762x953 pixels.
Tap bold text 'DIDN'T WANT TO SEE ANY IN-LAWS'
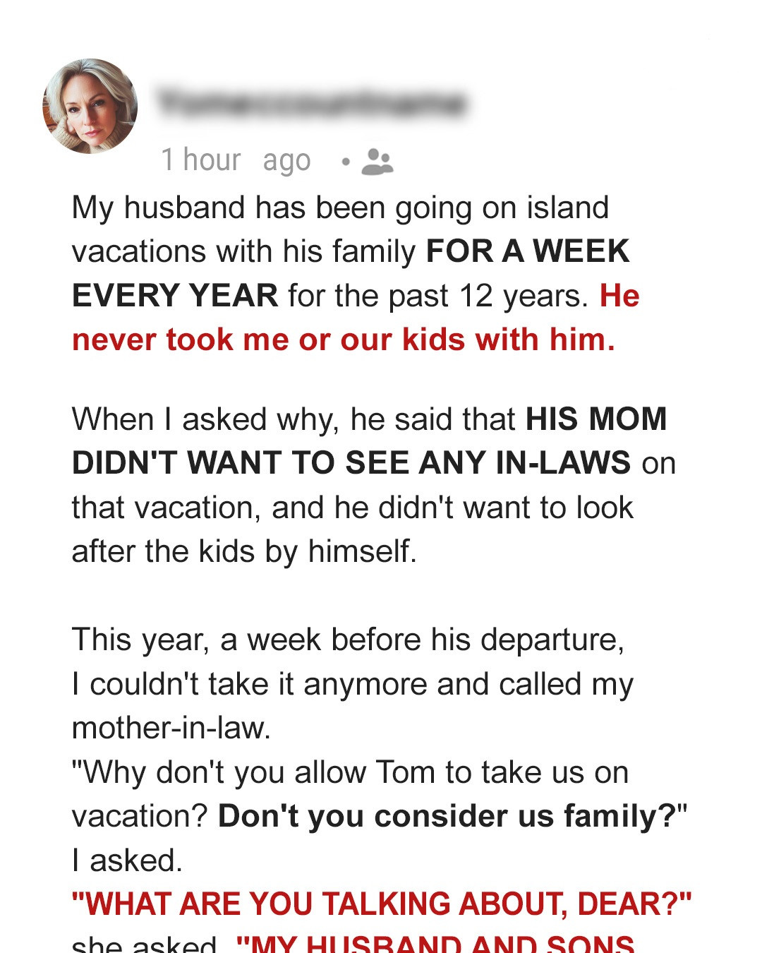click(x=351, y=463)
